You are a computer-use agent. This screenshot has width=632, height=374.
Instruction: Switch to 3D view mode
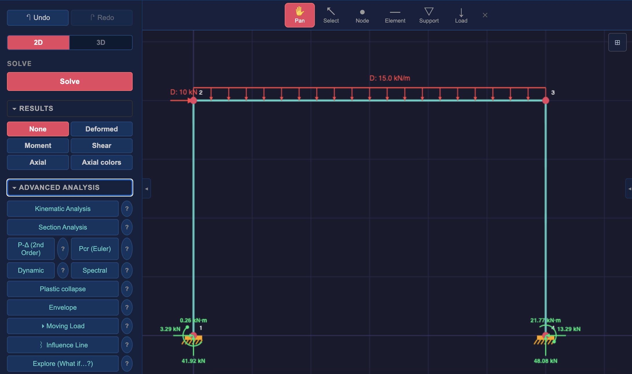tap(101, 43)
